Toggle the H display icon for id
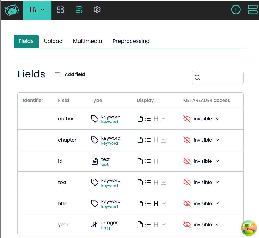259x238 pixels. [156, 161]
